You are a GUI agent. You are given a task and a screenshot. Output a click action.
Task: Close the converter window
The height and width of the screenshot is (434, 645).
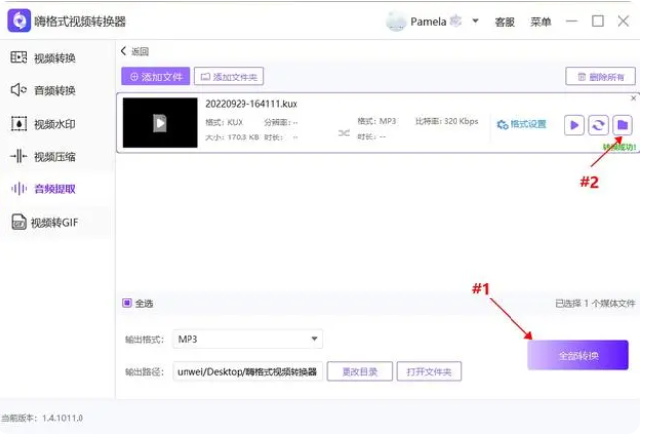(623, 21)
